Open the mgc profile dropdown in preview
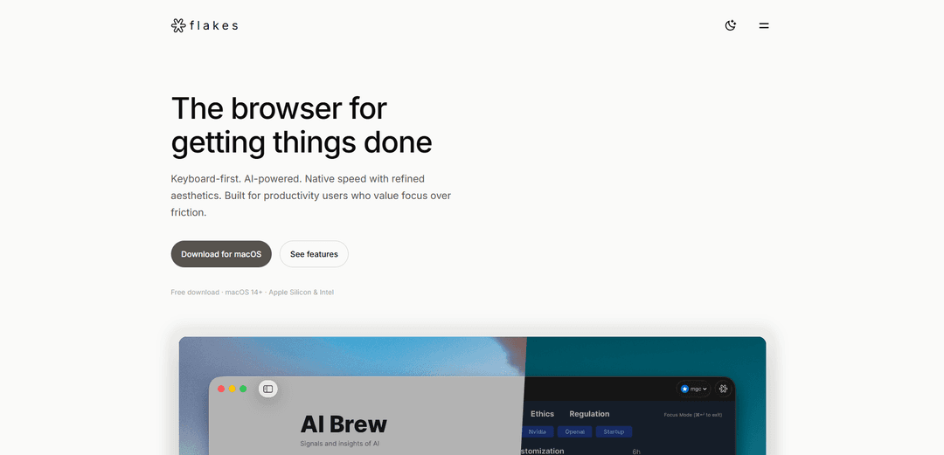944x455 pixels. (693, 389)
